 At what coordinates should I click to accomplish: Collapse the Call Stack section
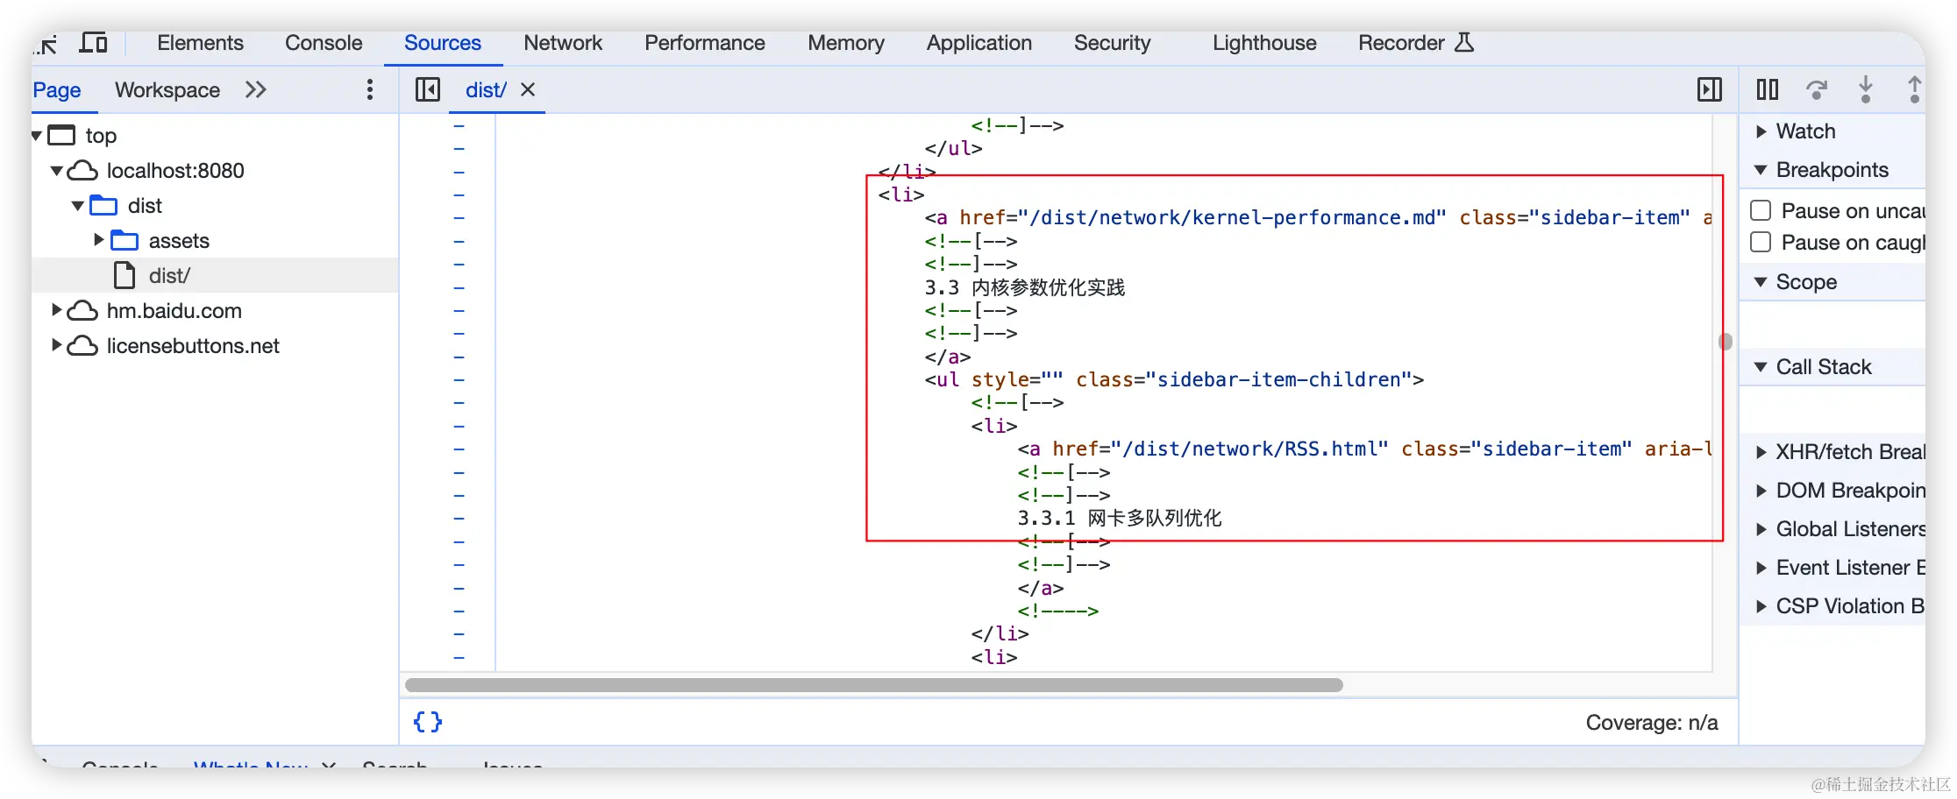[1761, 367]
